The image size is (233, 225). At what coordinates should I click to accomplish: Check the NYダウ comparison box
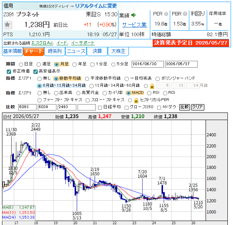pyautogui.click(x=159, y=107)
